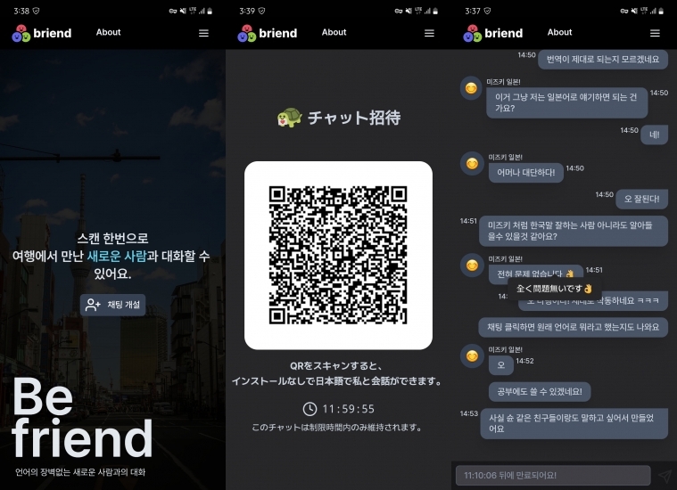Tap the 채팅 개설 button
This screenshot has width=677, height=490.
coord(113,305)
